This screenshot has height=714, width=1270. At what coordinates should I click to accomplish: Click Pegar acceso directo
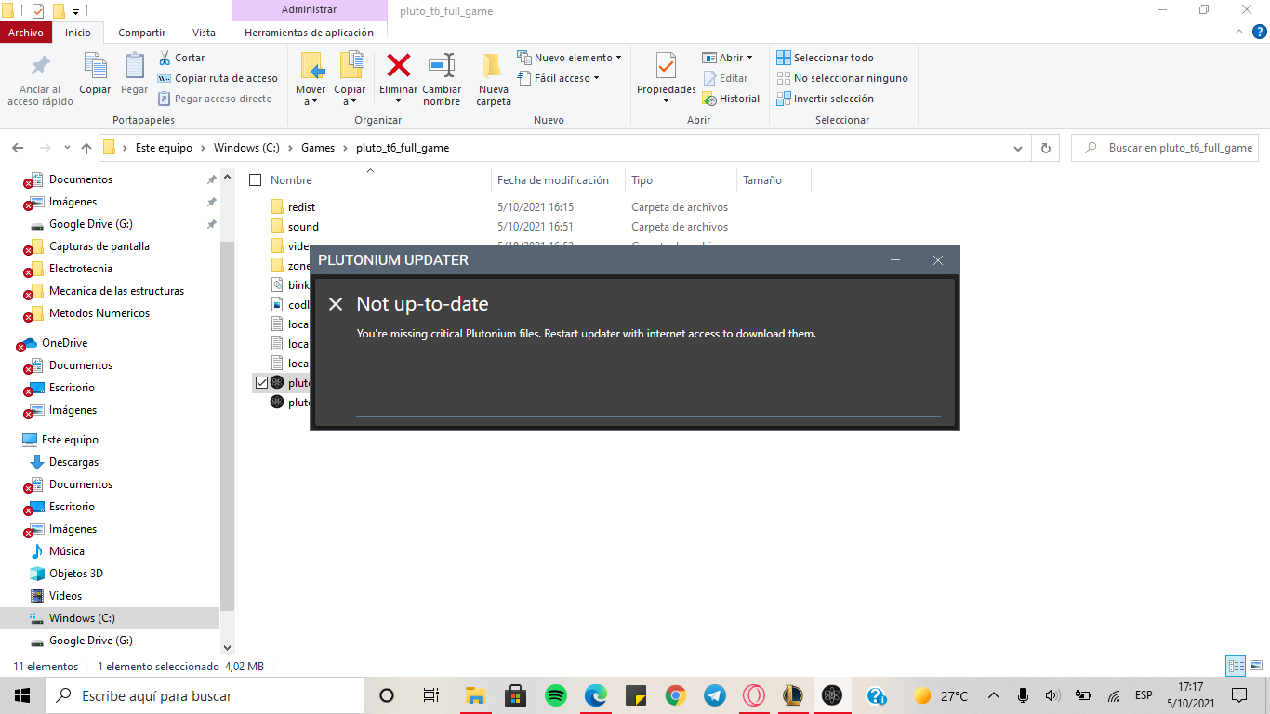216,99
